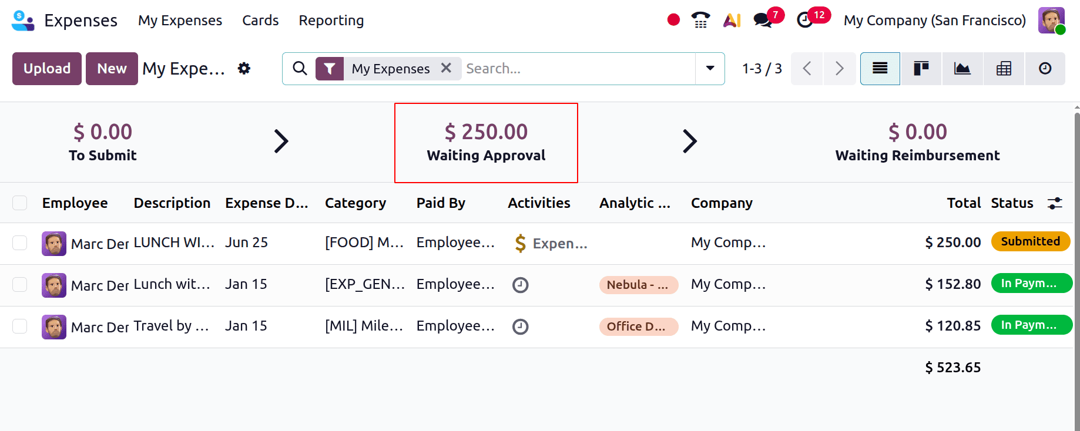The width and height of the screenshot is (1080, 431).
Task: Click the 1-3 / 3 pager counter
Action: click(x=762, y=69)
